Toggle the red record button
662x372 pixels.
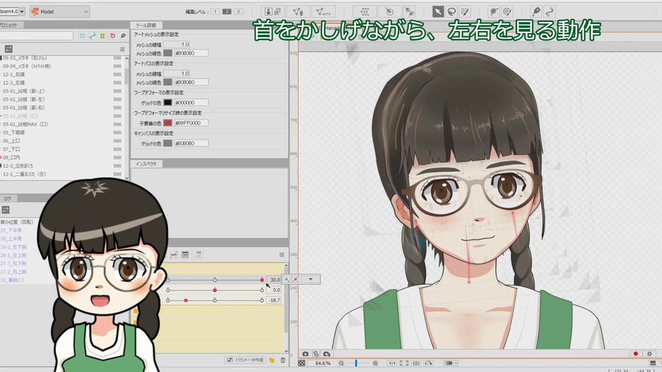click(x=636, y=354)
